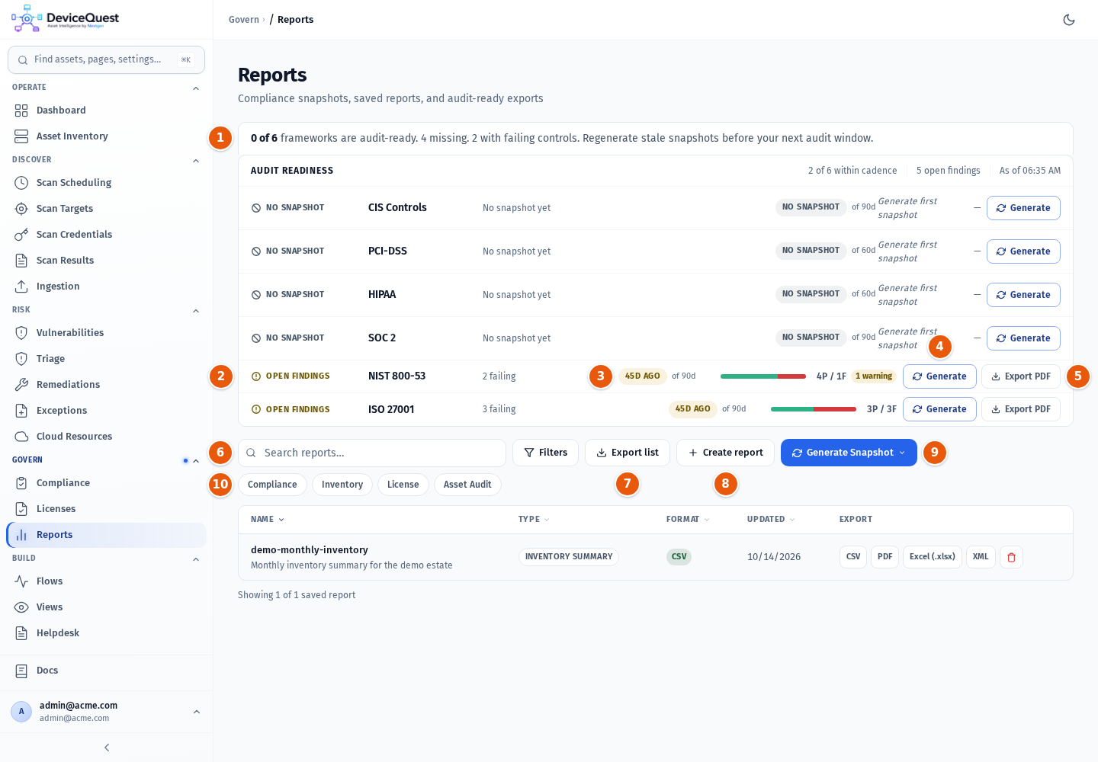Toggle dark mode with the moon icon
Image resolution: width=1098 pixels, height=762 pixels.
click(x=1069, y=20)
